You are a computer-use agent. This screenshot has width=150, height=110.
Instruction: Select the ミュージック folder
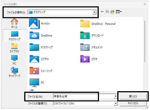coord(41,71)
